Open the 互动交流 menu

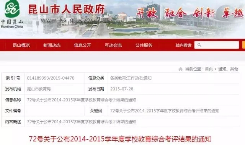pyautogui.click(x=113, y=45)
